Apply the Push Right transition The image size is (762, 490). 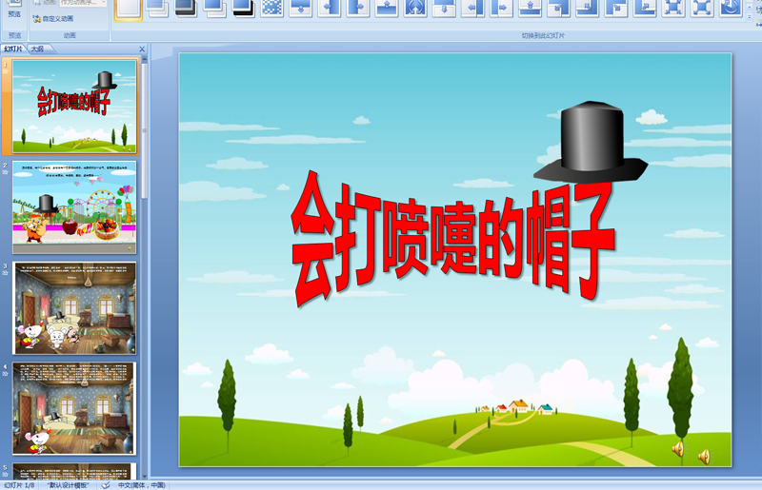click(x=502, y=8)
